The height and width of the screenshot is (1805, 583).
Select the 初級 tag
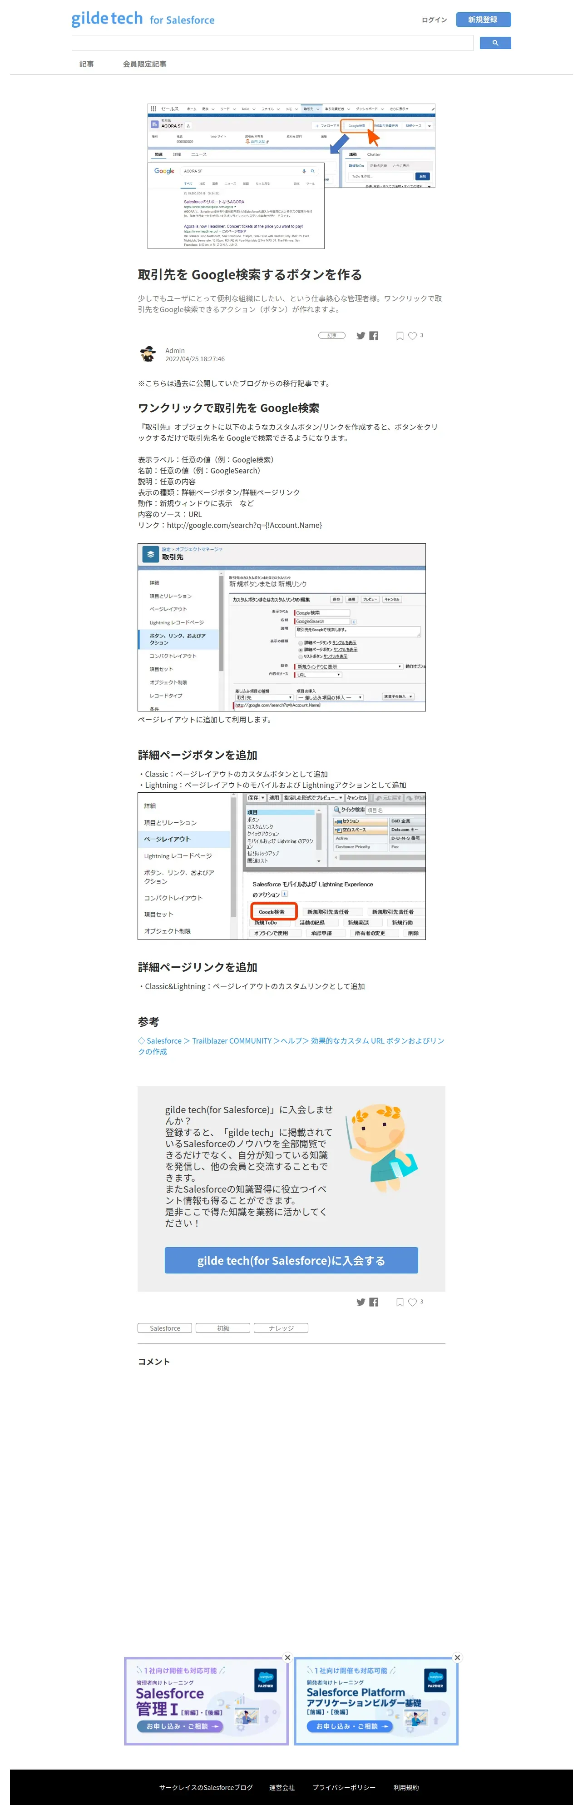coord(223,1328)
